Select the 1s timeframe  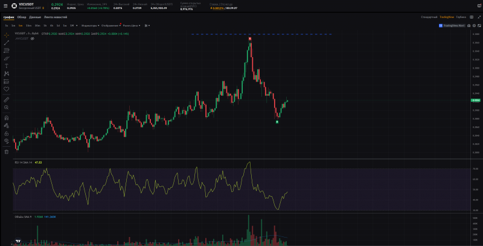pos(7,25)
